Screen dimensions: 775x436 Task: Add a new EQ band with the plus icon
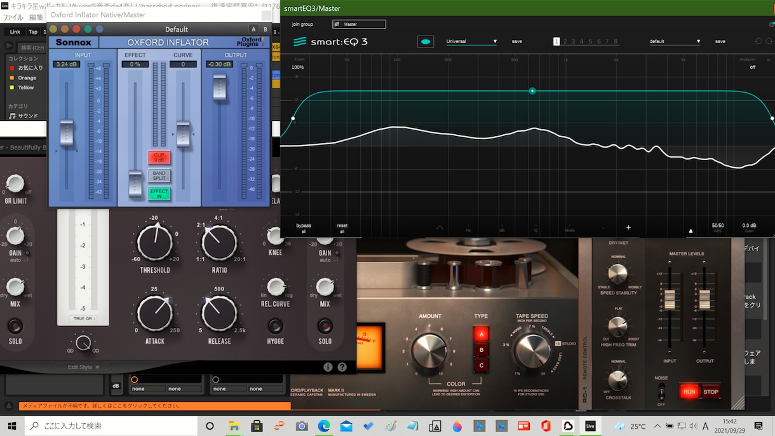point(628,228)
